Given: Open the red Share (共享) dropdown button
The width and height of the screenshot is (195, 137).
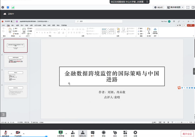Looking at the screenshot, I should click(191, 25).
